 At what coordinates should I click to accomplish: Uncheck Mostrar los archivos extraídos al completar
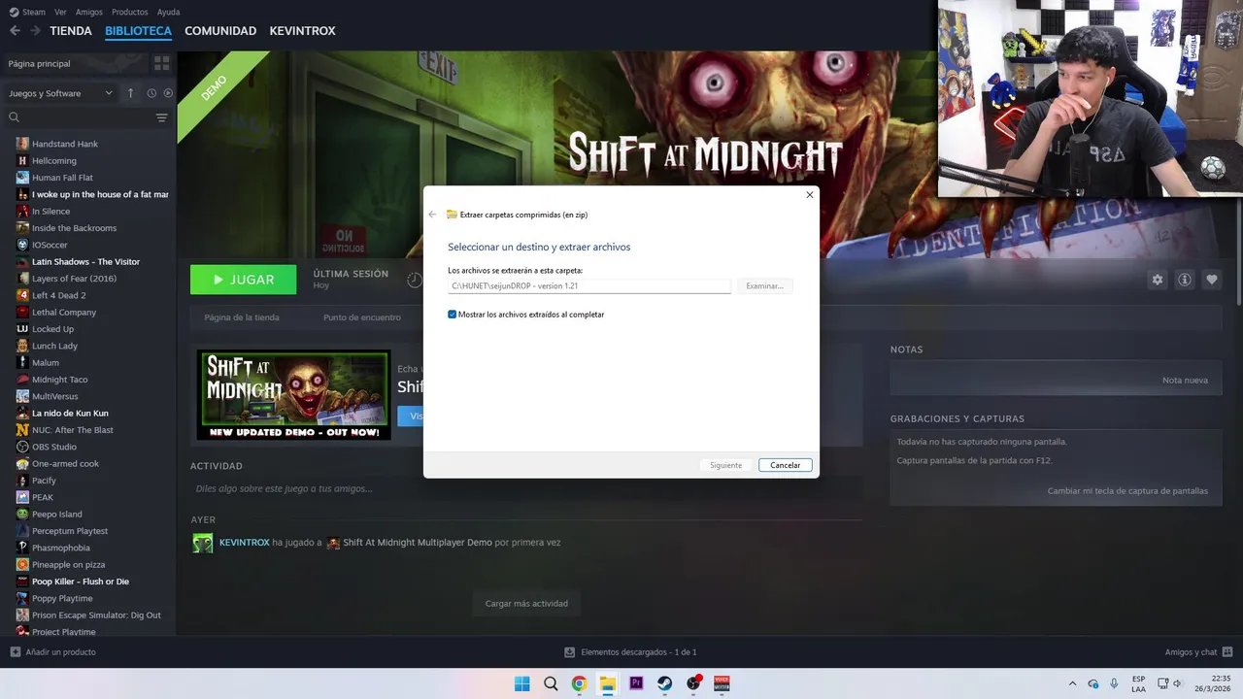coord(453,315)
